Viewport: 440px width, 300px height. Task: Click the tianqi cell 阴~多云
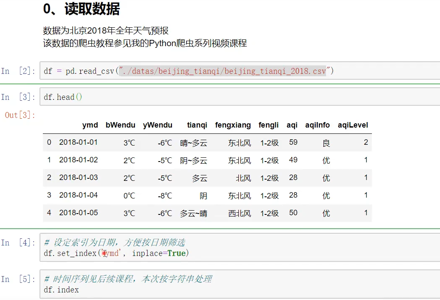point(194,161)
